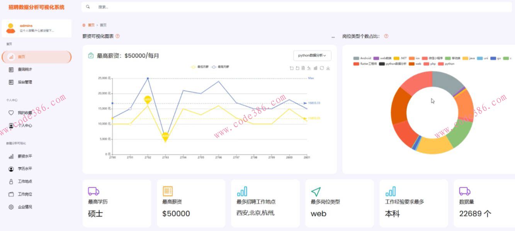Screen dimensions: 515x231
Task: Click the truck icon on 数据量 card
Action: [x=464, y=191]
